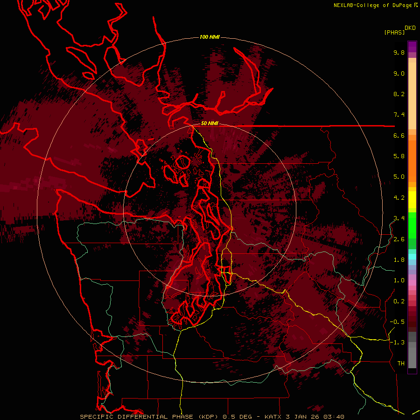Click the 6.6 scale value
This screenshot has height=420, width=420.
pos(399,135)
